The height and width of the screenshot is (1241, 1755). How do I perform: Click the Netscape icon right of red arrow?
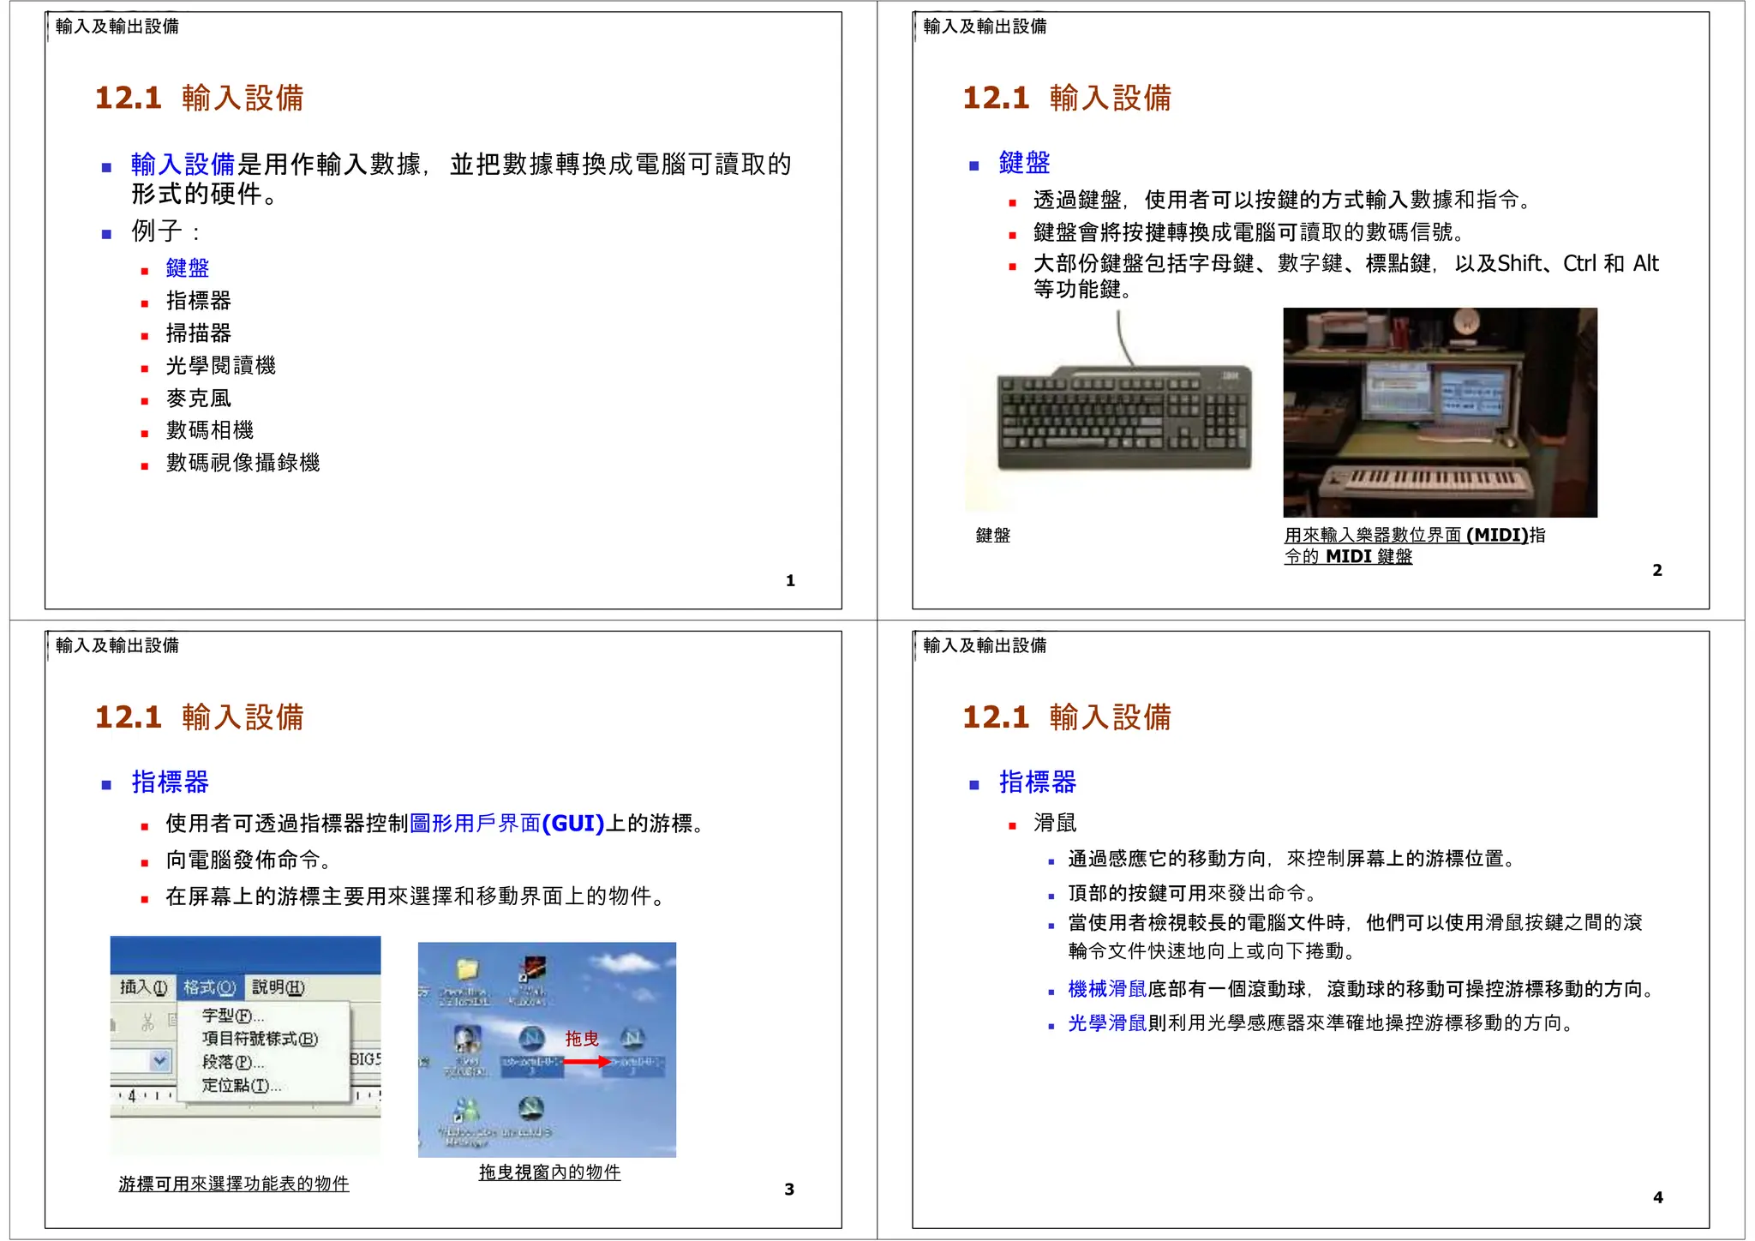[x=632, y=1038]
